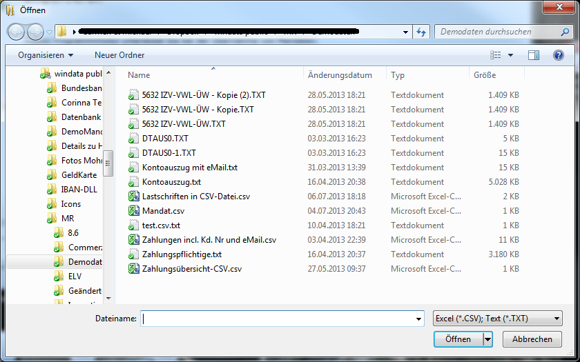Image resolution: width=580 pixels, height=362 pixels.
Task: Open the Bundesban folder in the tree
Action: (x=81, y=88)
